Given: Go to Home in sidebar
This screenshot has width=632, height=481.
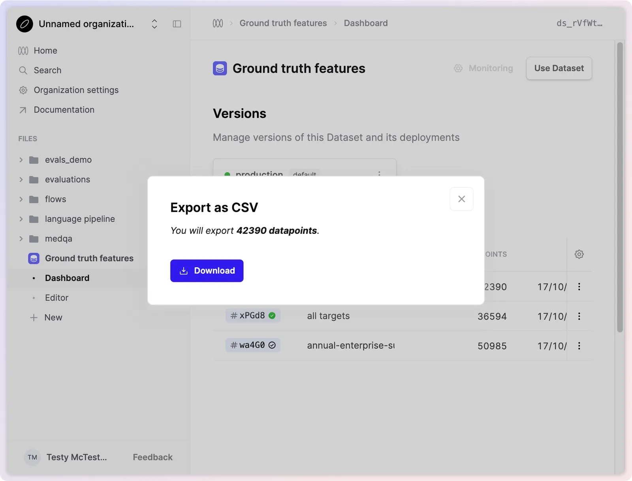Looking at the screenshot, I should (45, 51).
